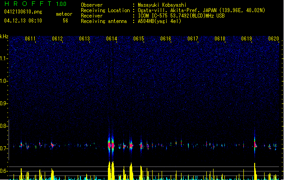
Task: Click the 1.1 frequency axis label
Action: (x=4, y=58)
